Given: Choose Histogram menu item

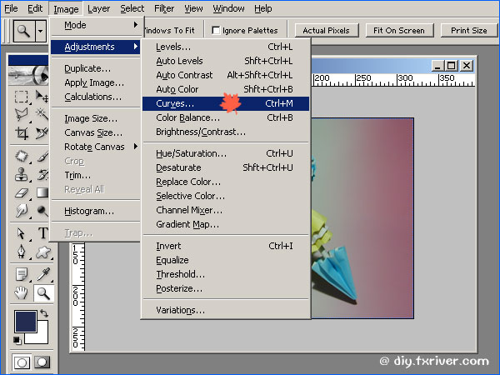Looking at the screenshot, I should coord(96,211).
